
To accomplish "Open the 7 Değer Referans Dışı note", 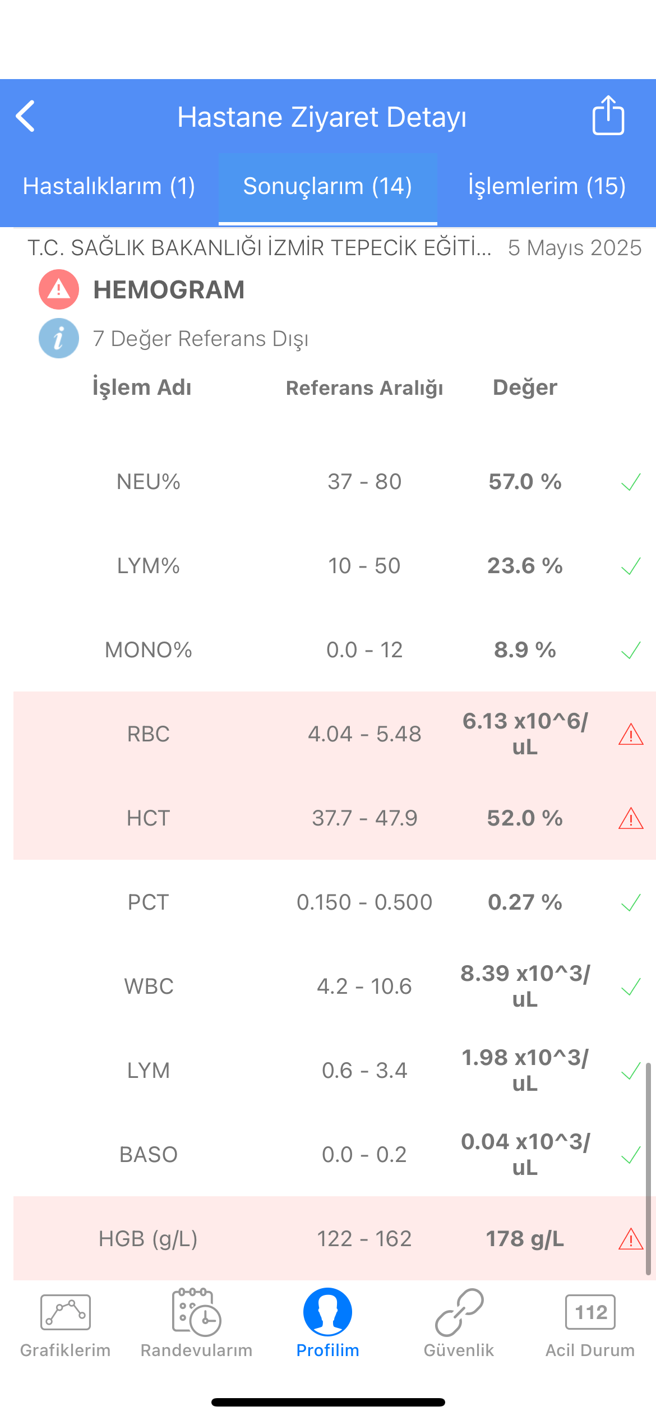I will [x=201, y=339].
